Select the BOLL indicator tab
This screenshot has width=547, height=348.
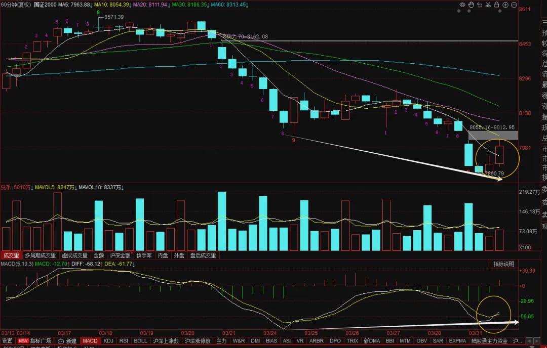click(141, 341)
